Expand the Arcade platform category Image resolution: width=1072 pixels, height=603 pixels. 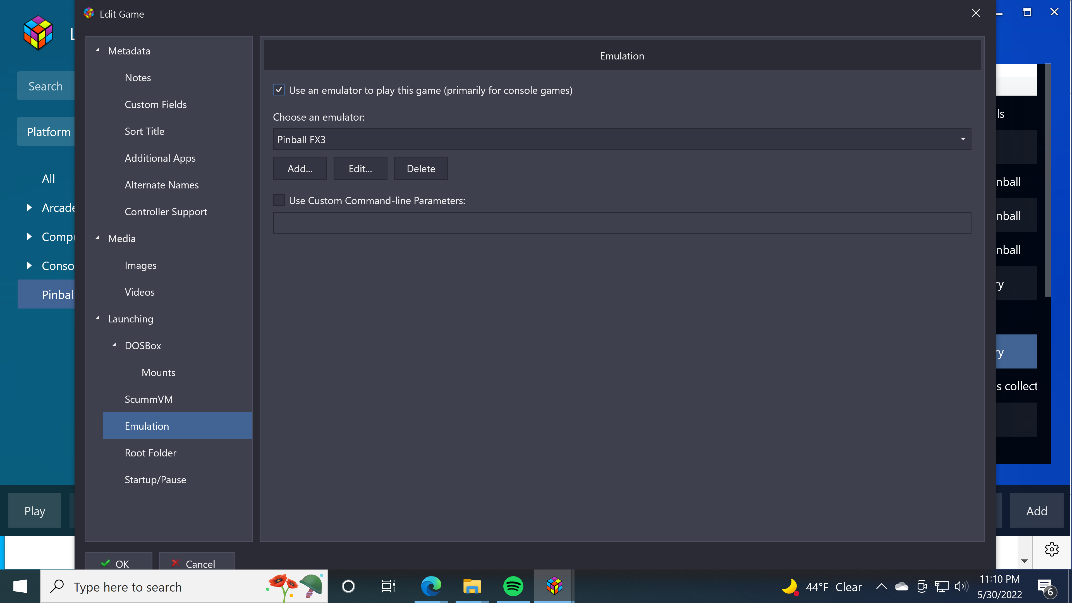tap(29, 207)
